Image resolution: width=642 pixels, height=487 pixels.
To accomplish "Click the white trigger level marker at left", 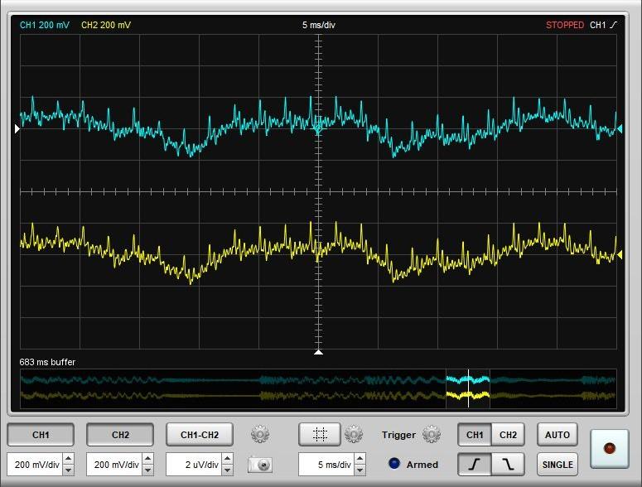I will 17,129.
